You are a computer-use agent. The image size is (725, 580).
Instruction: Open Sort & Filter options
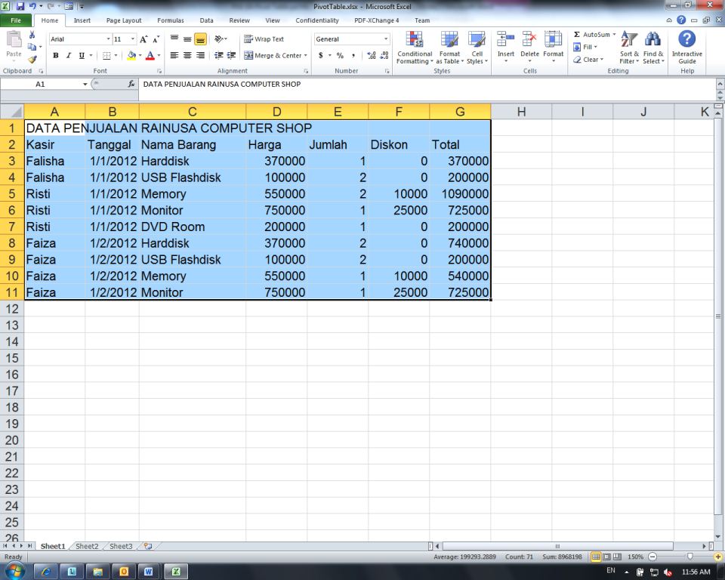628,47
